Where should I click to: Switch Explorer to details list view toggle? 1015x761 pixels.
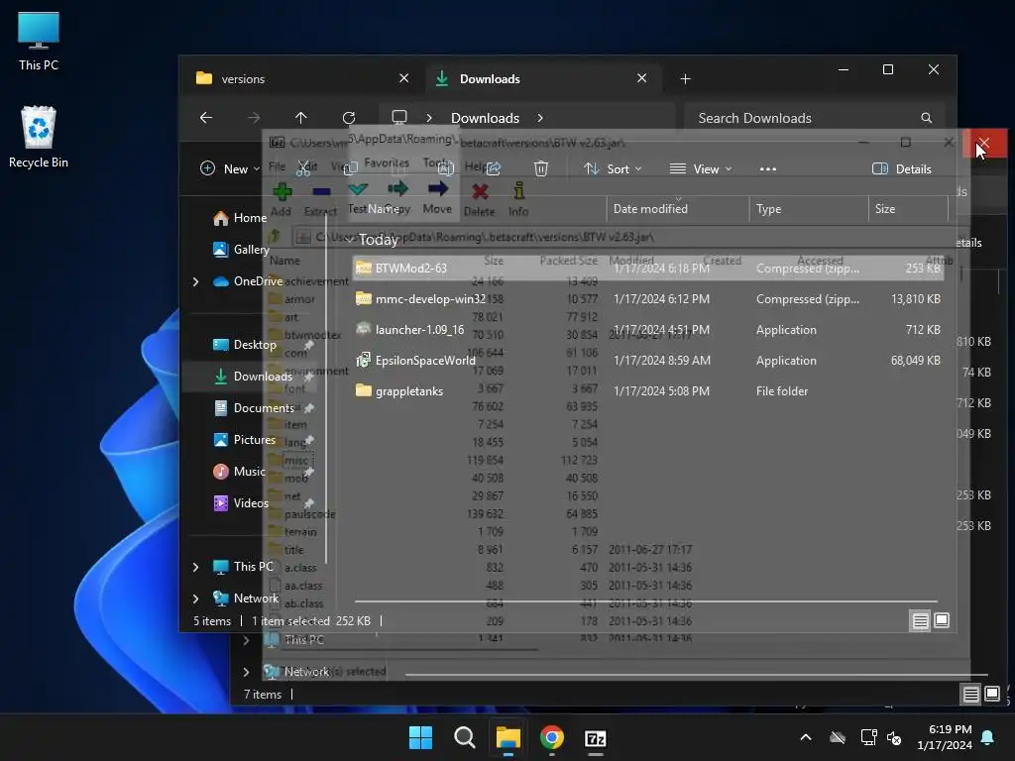pos(920,621)
